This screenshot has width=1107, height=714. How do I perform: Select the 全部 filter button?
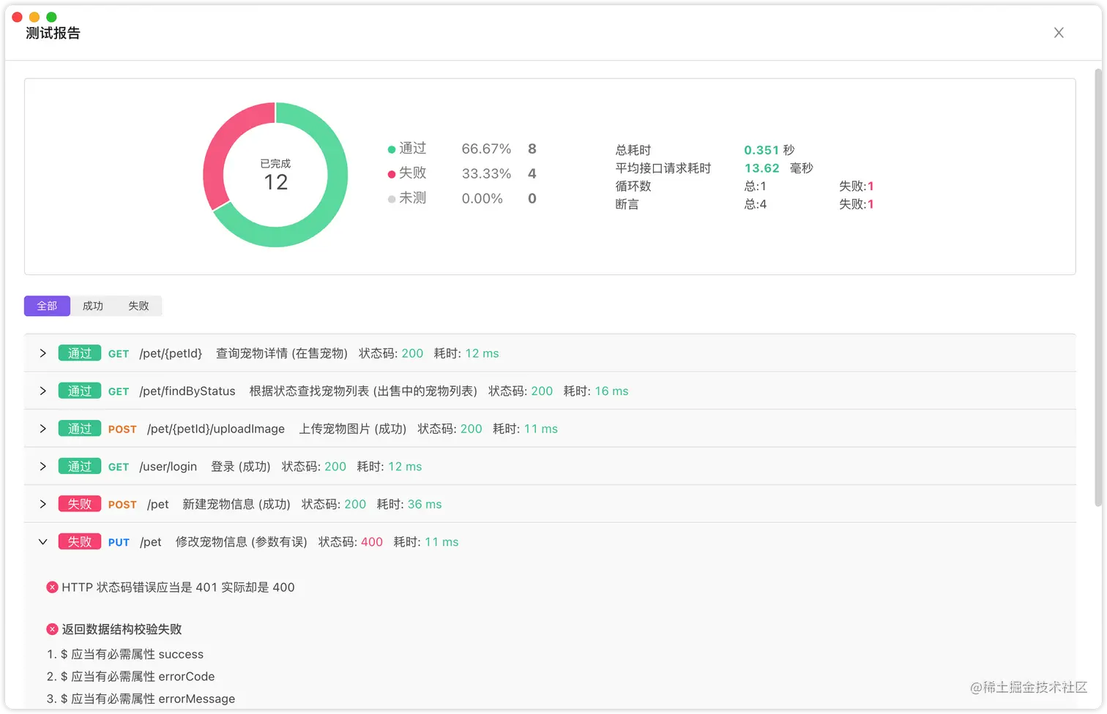46,306
